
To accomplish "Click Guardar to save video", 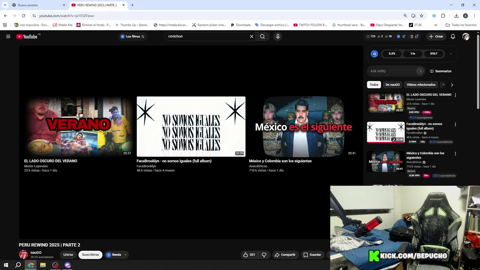I will click(x=312, y=255).
